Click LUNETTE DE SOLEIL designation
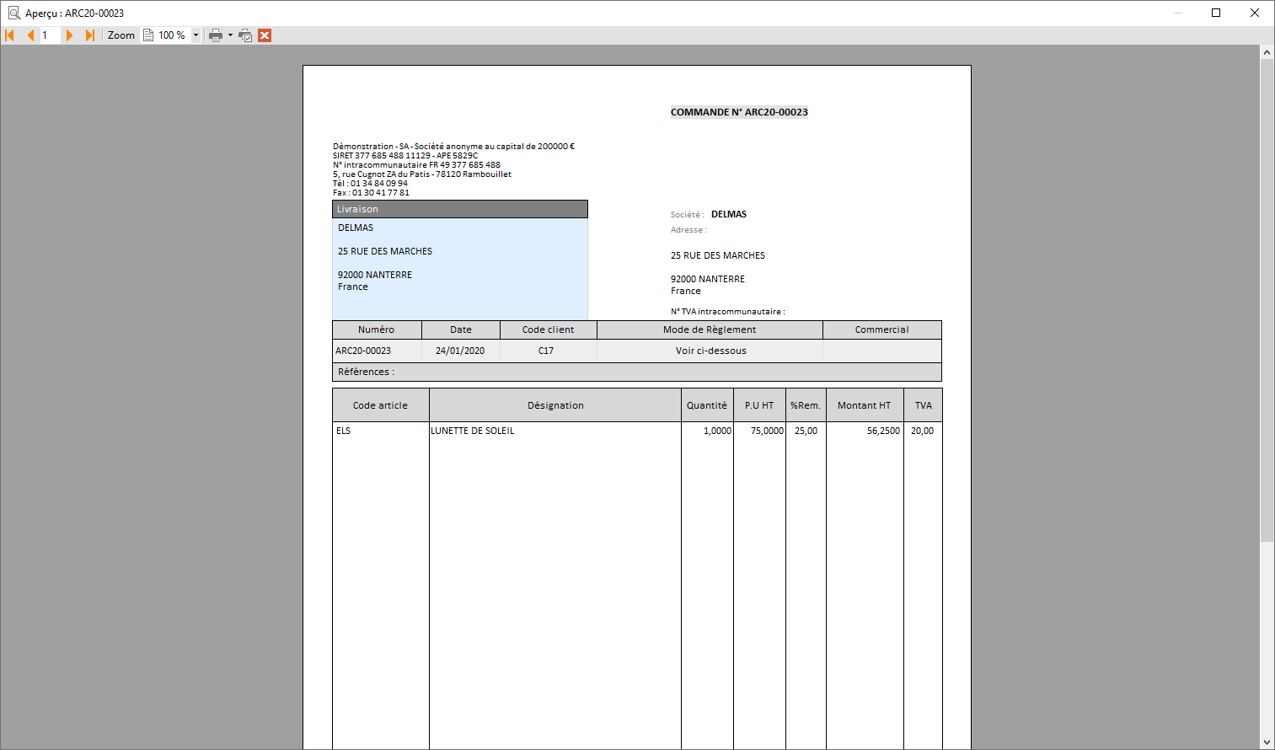Viewport: 1275px width, 750px height. (x=473, y=431)
